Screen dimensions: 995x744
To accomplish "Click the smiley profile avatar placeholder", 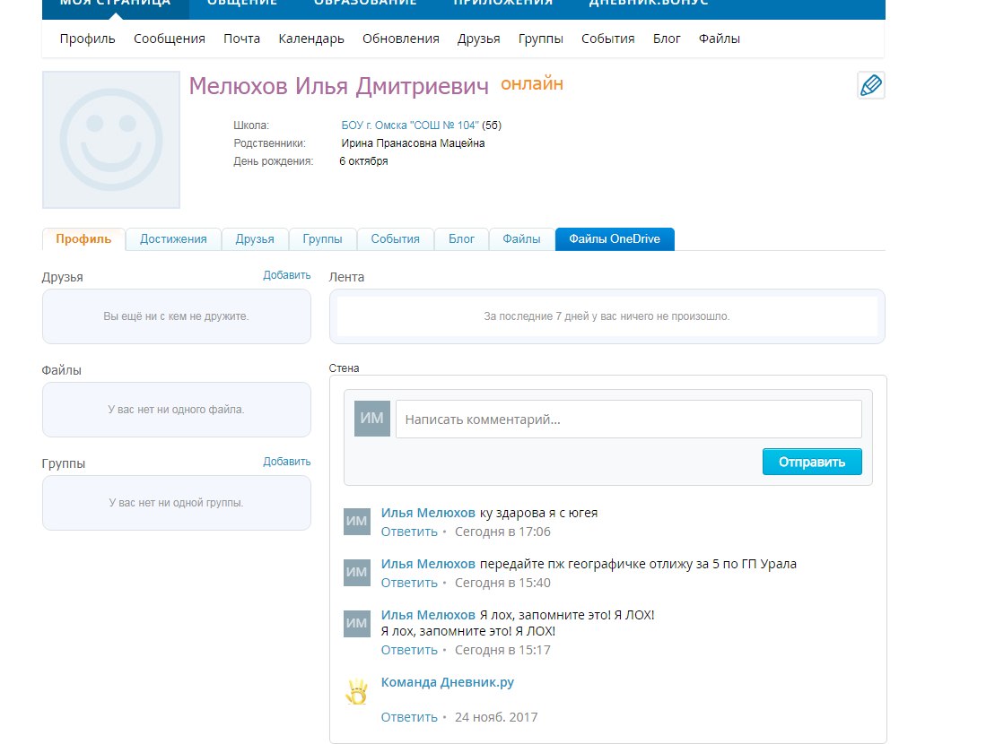I will click(110, 140).
